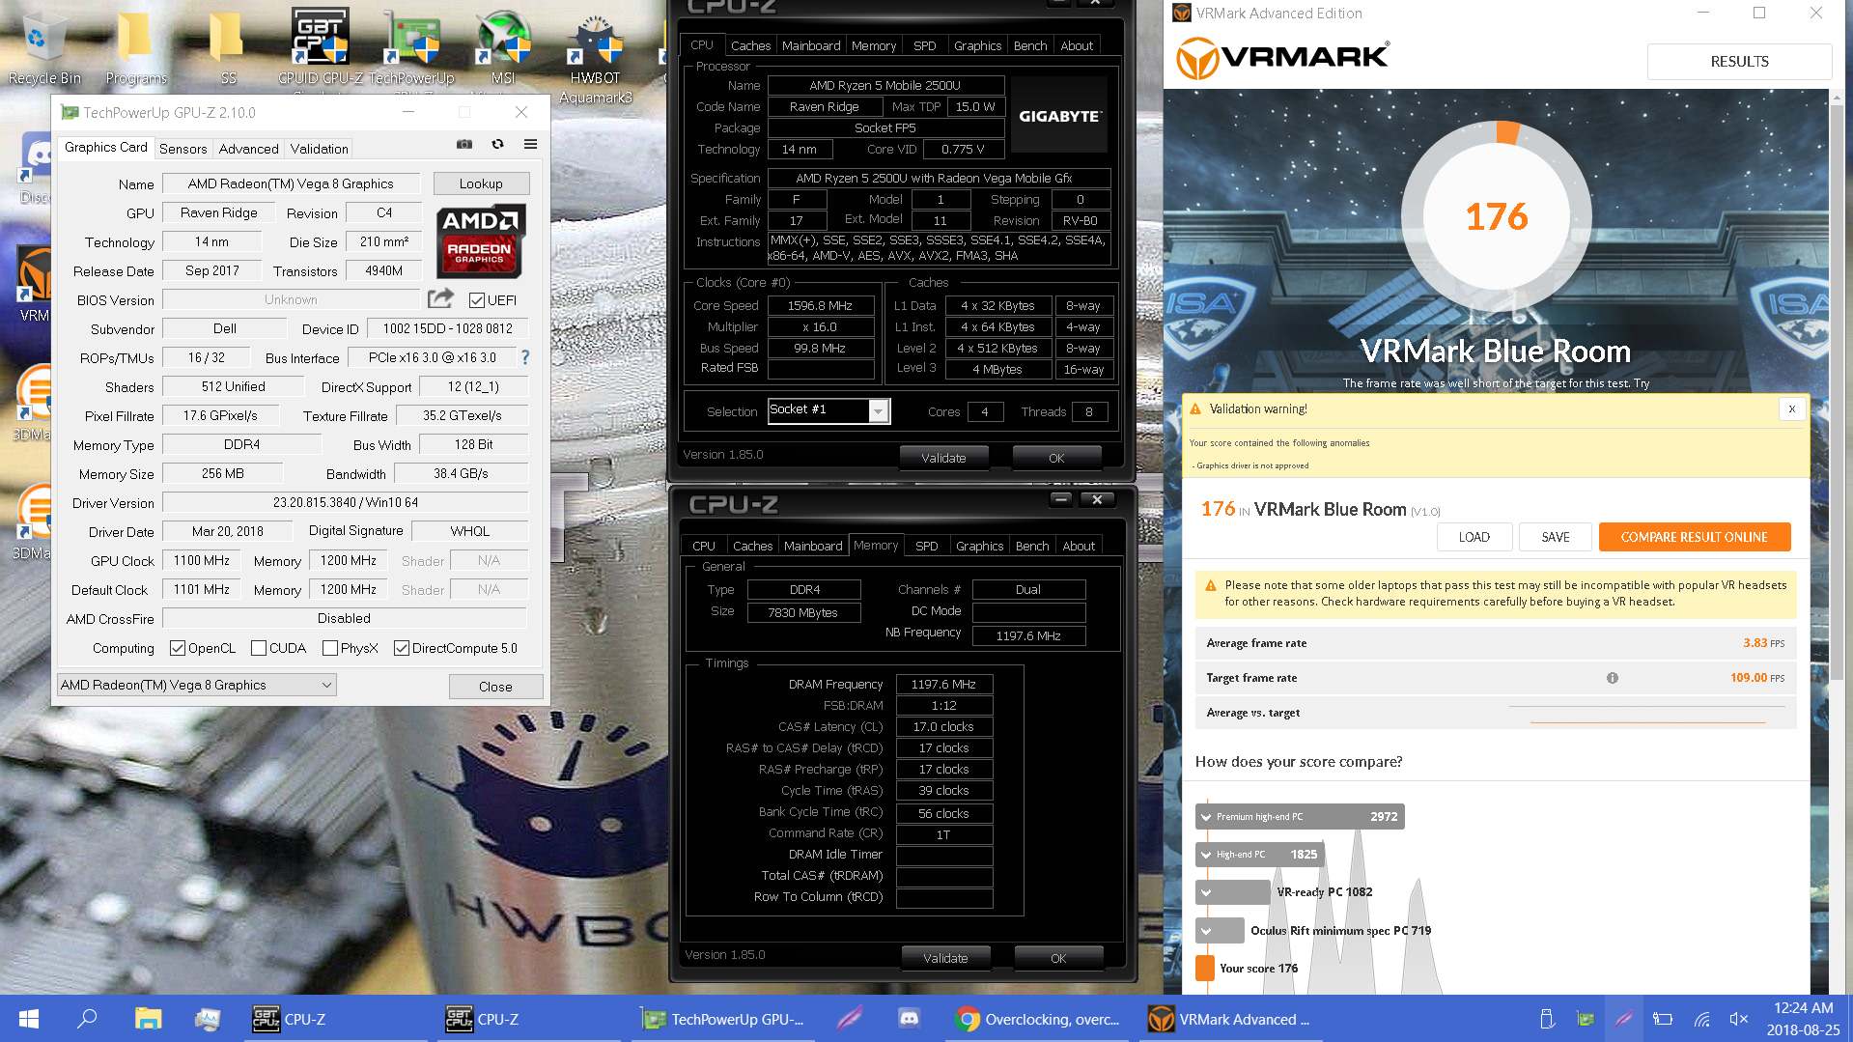Viewport: 1853px width, 1042px height.
Task: Click the safely remove USB tray icon
Action: pos(1546,1019)
